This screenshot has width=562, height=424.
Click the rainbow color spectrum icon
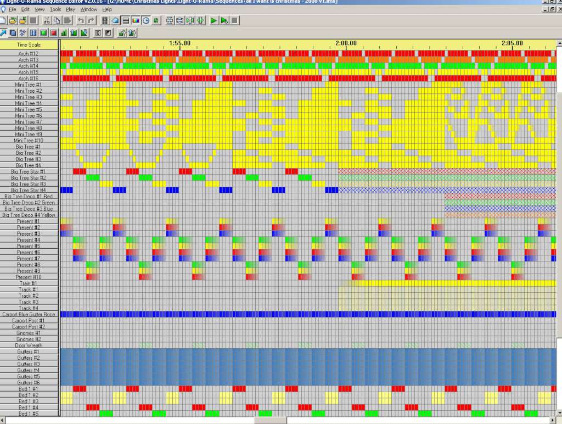coord(136,20)
